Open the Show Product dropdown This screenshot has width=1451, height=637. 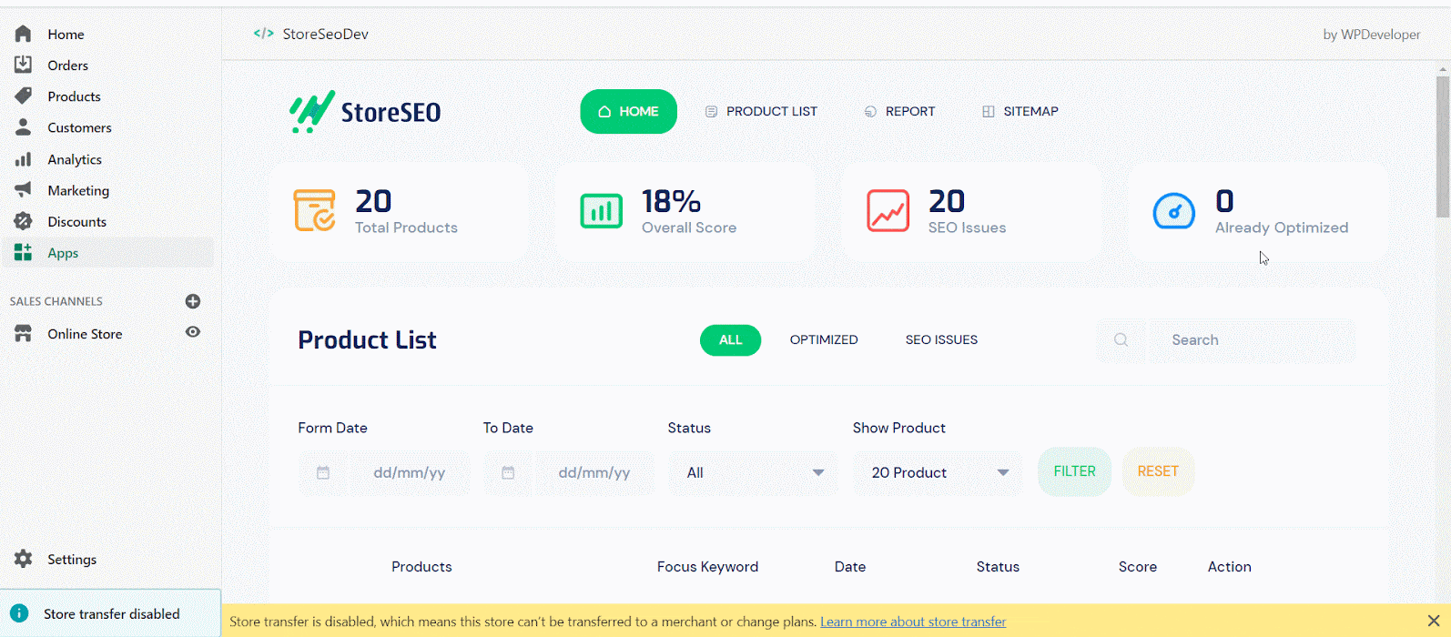tap(939, 472)
